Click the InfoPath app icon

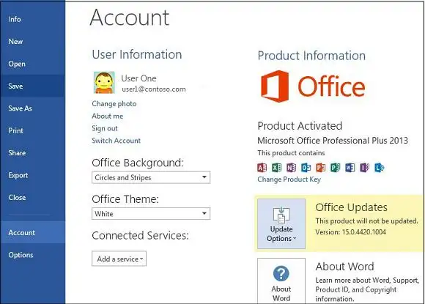tap(364, 168)
